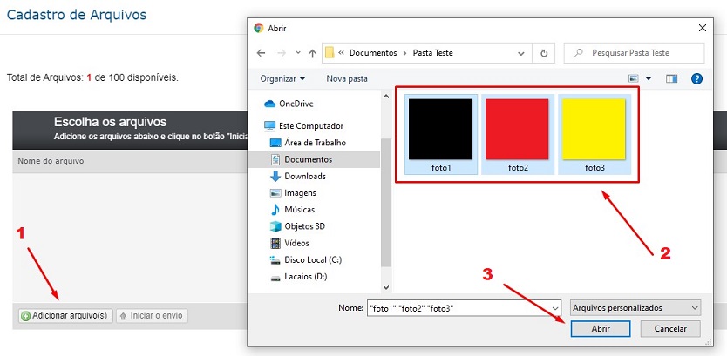Select Documentos in the address breadcrumb

(373, 53)
